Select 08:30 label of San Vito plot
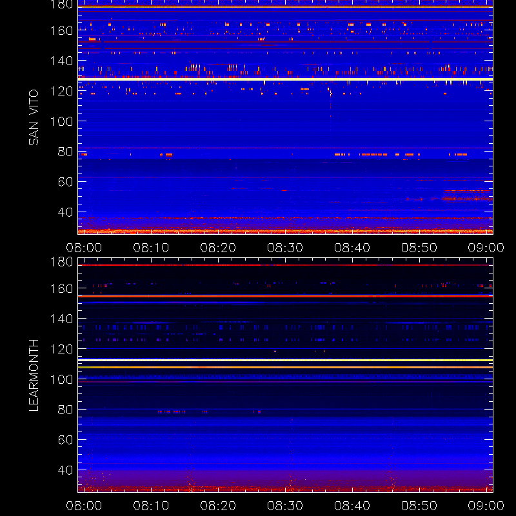Image resolution: width=516 pixels, height=516 pixels. click(285, 248)
